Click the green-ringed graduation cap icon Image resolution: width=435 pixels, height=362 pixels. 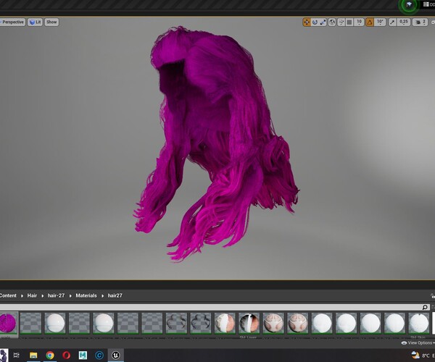click(409, 4)
